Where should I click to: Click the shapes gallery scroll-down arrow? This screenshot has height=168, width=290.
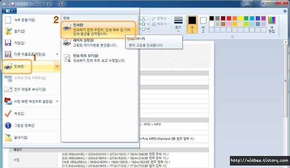148,24
